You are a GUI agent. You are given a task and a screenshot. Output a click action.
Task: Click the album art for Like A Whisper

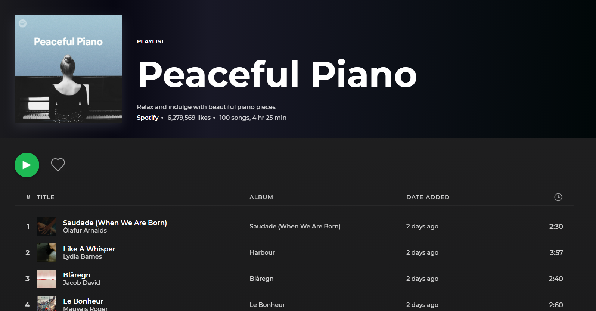(x=46, y=252)
